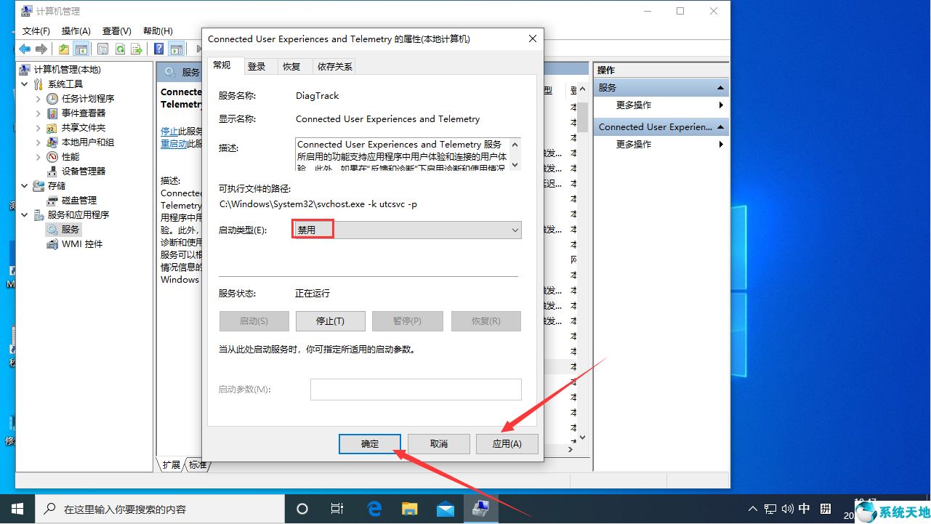The height and width of the screenshot is (524, 931).
Task: Expand the 事件查看器 node arrow
Action: (x=39, y=113)
